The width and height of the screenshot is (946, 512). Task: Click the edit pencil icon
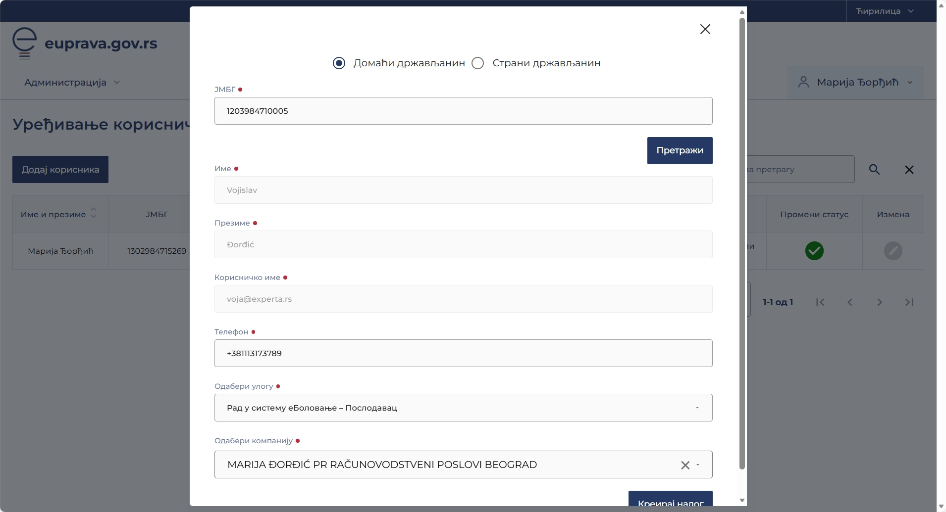(x=893, y=251)
